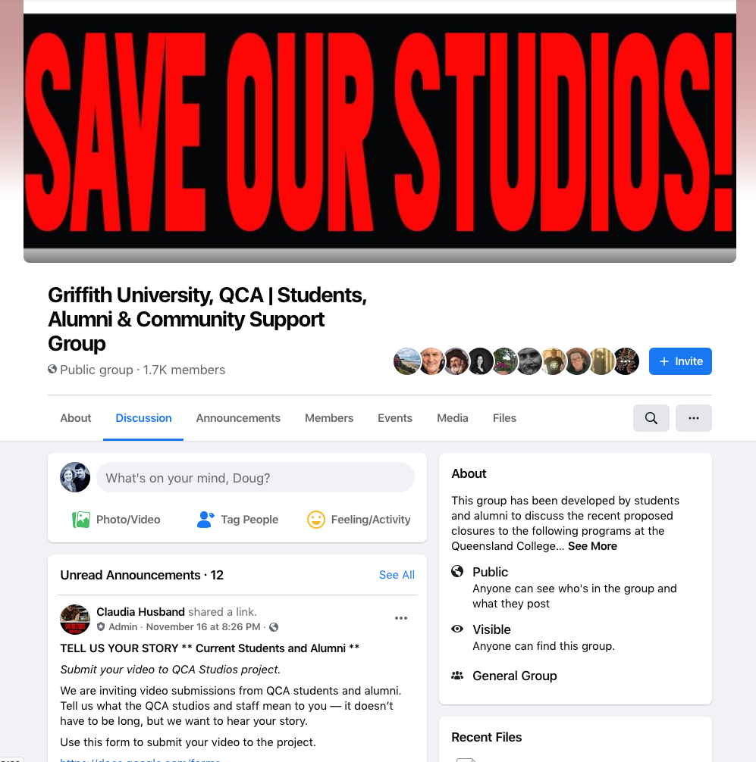This screenshot has width=756, height=762.
Task: Click the Photo/Video green image icon
Action: [x=81, y=520]
